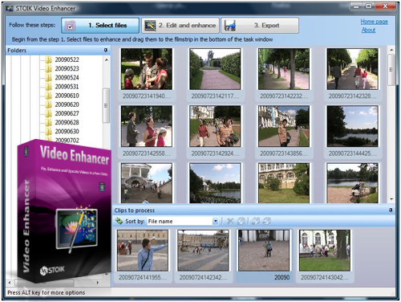Image resolution: width=401 pixels, height=302 pixels.
Task: Select clip 20090724142342 in the filmstrip
Action: (203, 251)
